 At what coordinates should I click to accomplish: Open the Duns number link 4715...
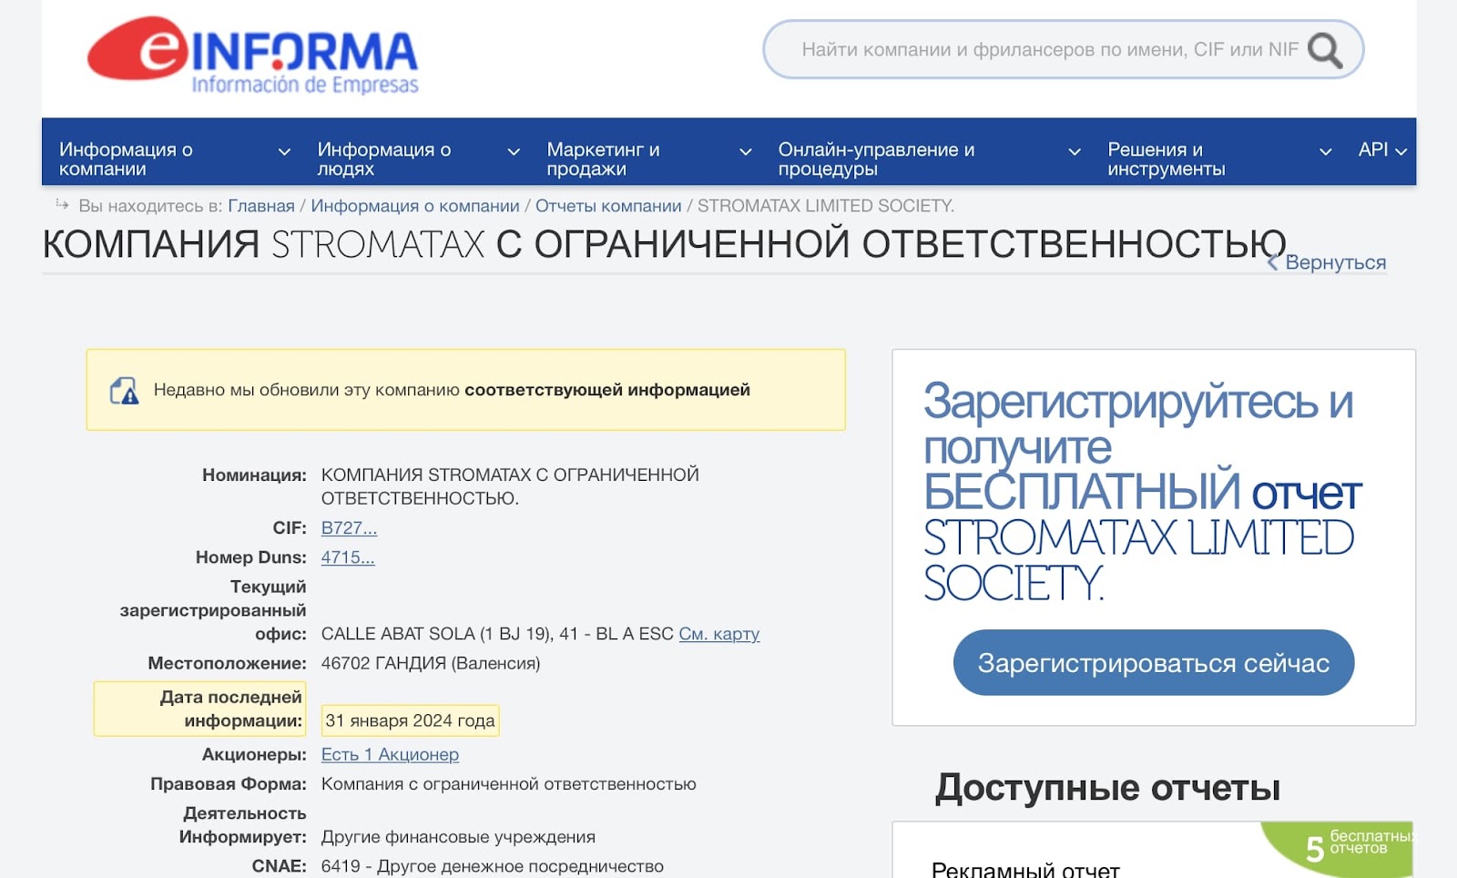pos(348,557)
